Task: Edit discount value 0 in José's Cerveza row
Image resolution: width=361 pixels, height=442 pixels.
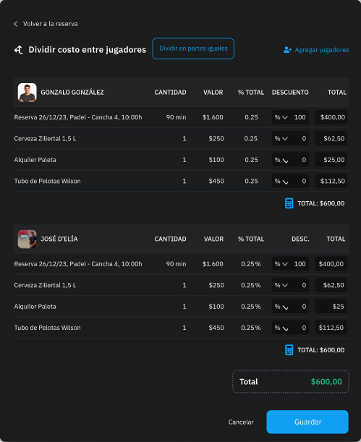Action: pos(304,285)
